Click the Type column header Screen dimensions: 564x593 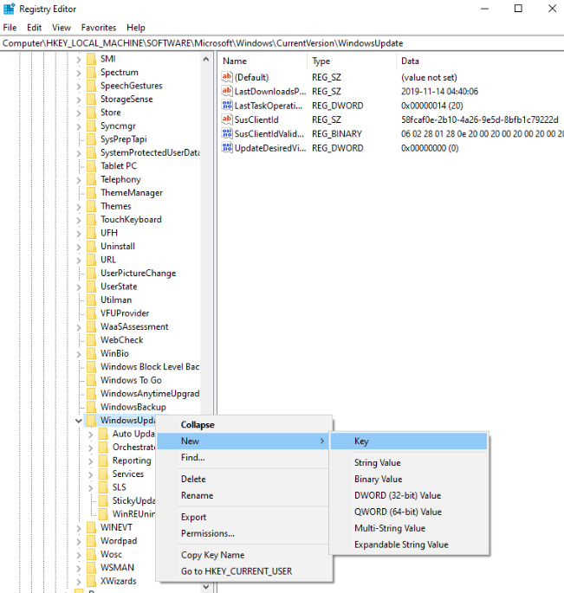[321, 61]
